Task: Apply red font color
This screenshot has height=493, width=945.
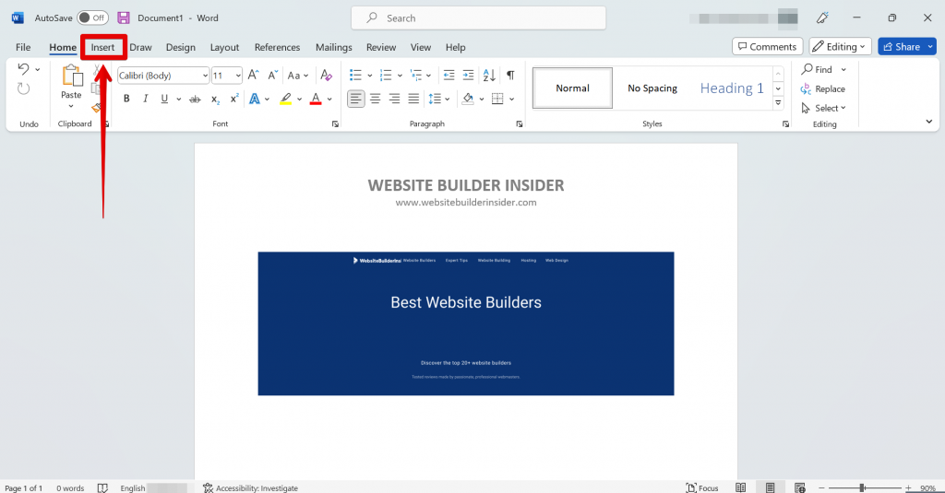Action: (x=316, y=99)
